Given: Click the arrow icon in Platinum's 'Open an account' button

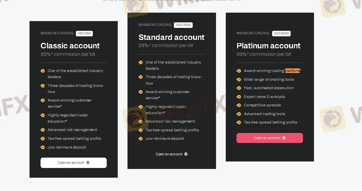Looking at the screenshot, I should point(284,138).
